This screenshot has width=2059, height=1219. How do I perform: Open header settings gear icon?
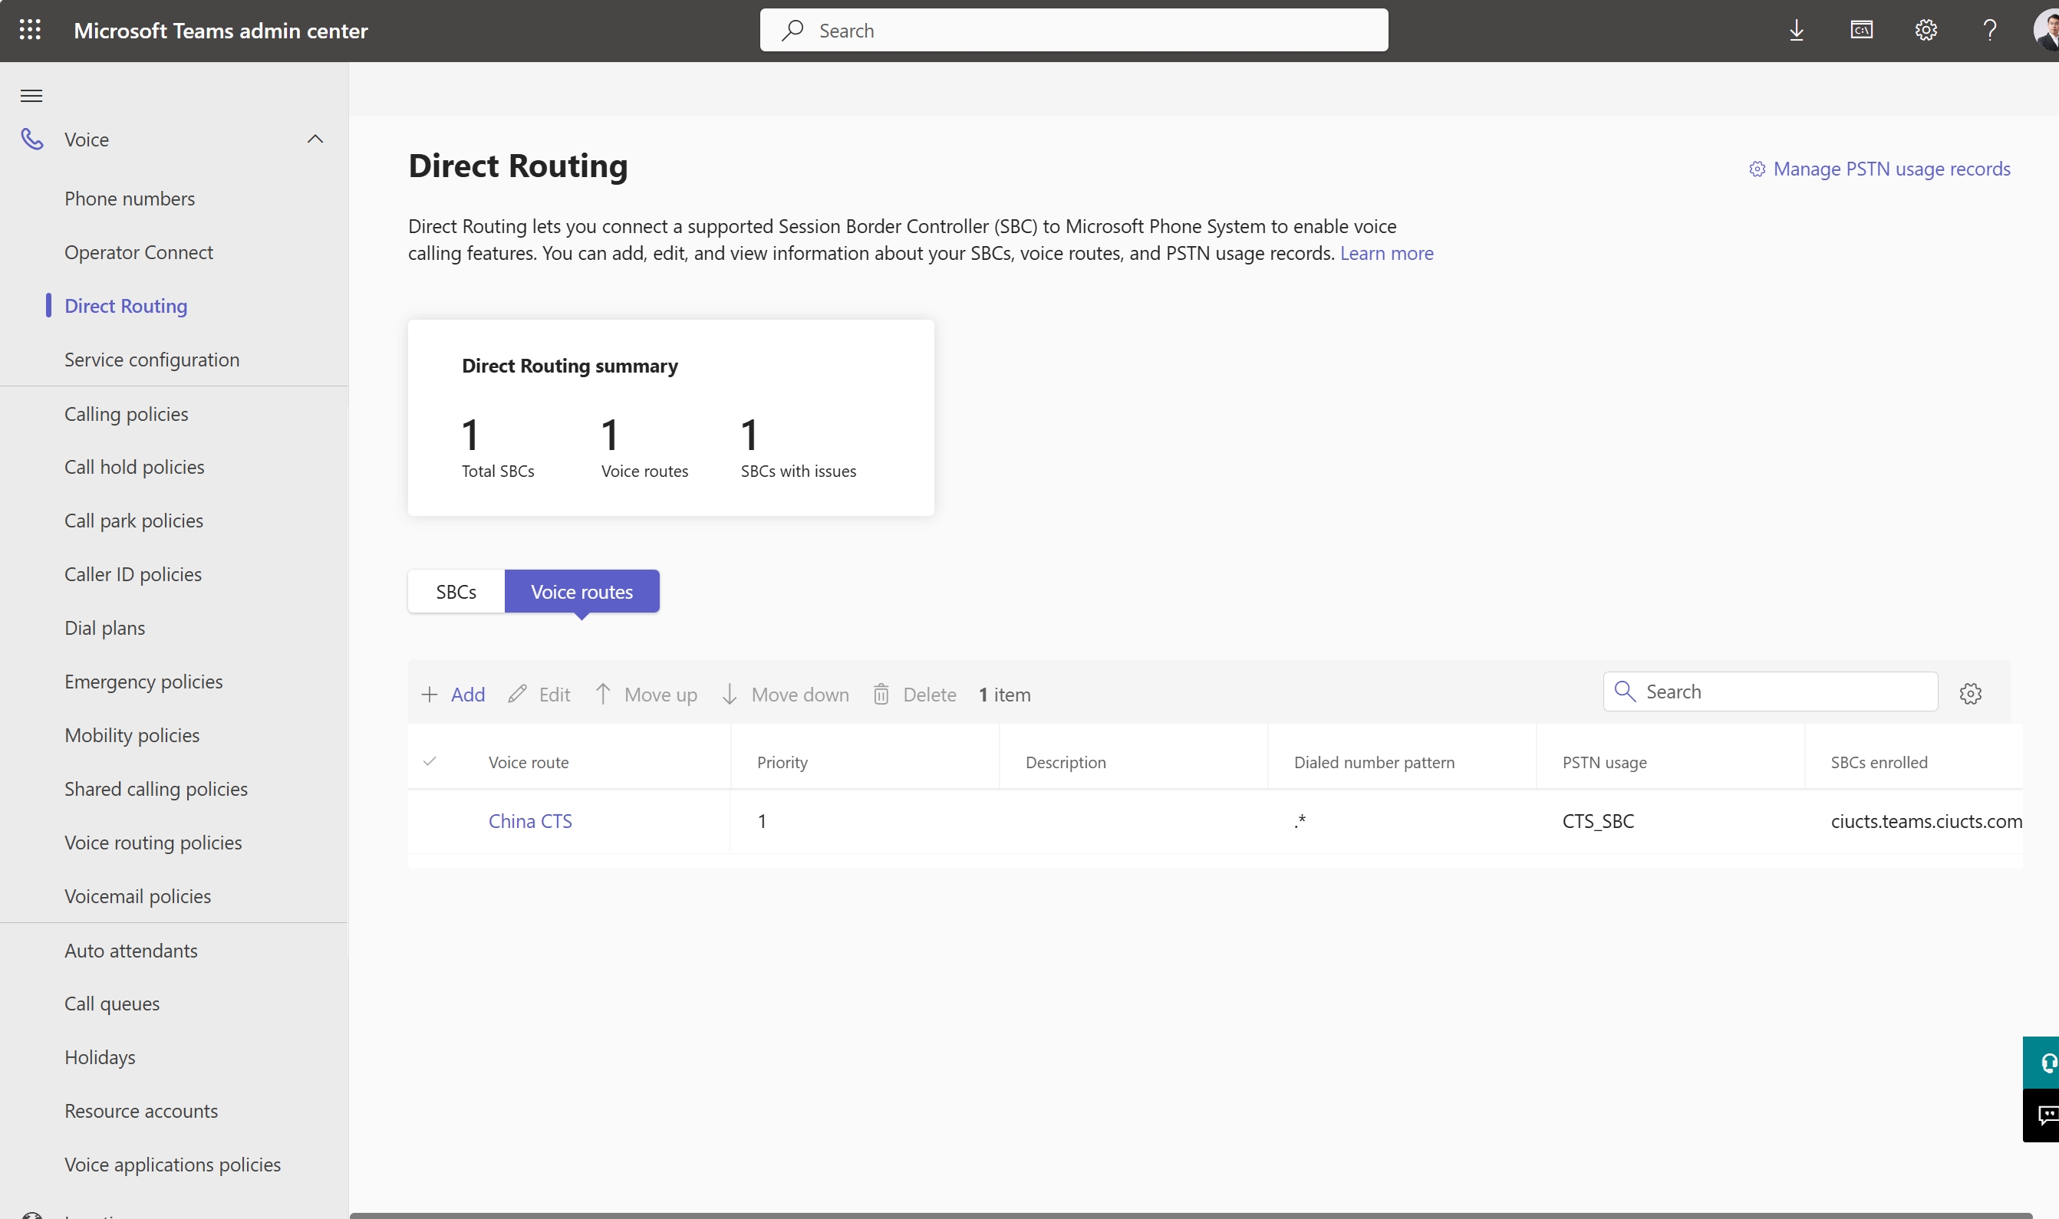(1925, 31)
